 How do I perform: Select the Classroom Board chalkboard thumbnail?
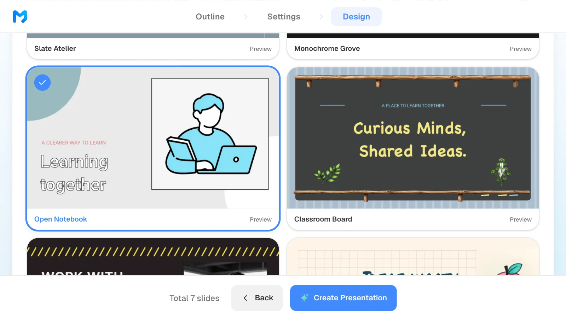(x=413, y=138)
